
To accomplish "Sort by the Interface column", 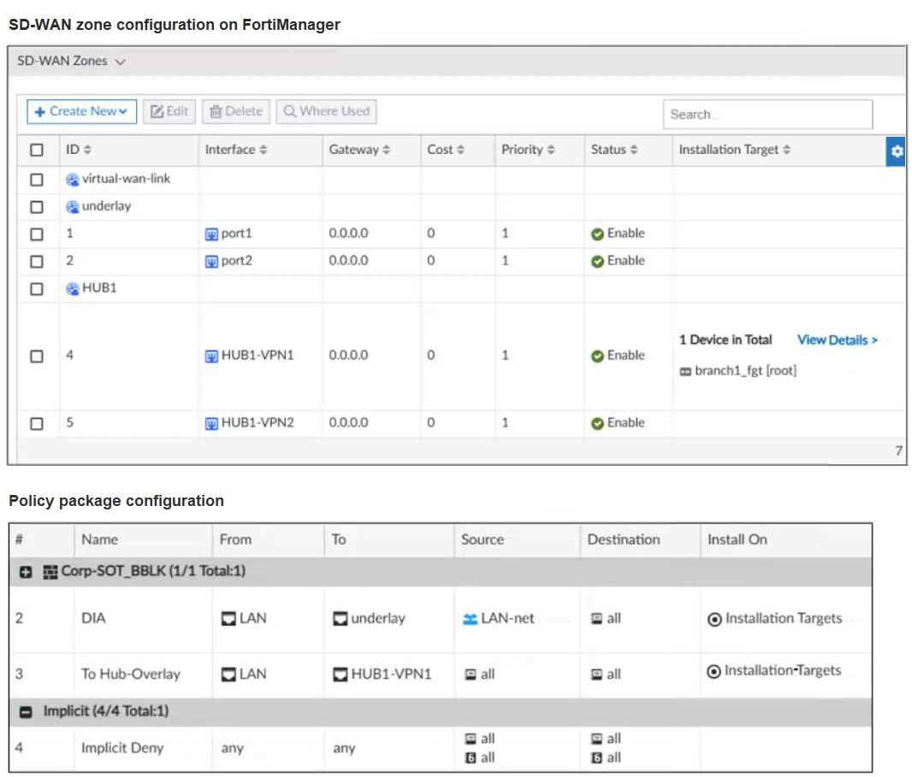I will pyautogui.click(x=236, y=150).
